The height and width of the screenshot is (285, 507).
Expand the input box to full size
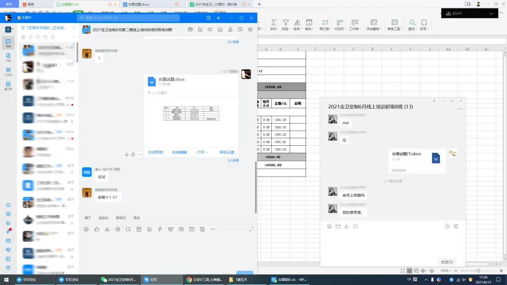click(x=251, y=229)
